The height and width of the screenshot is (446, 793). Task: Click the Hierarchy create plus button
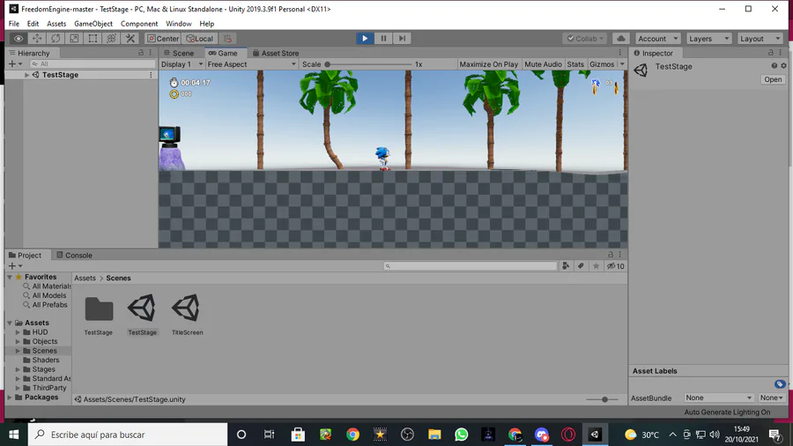pos(12,63)
